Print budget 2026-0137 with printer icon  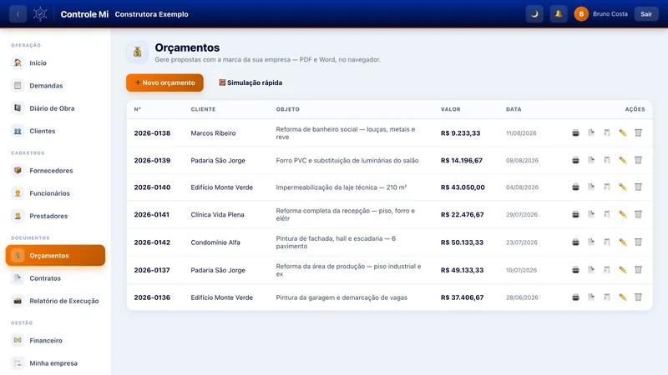575,270
